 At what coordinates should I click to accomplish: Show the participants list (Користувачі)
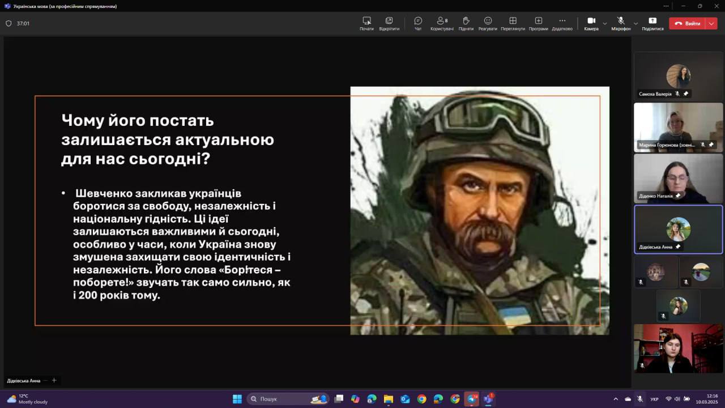click(442, 23)
